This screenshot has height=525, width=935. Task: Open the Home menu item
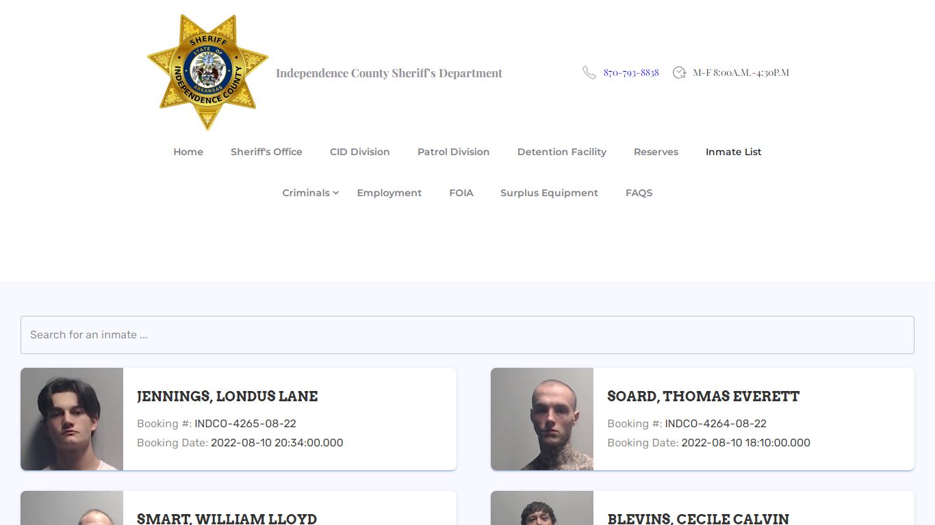tap(188, 152)
